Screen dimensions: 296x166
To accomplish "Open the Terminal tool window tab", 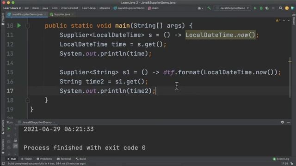I will tap(64, 159).
